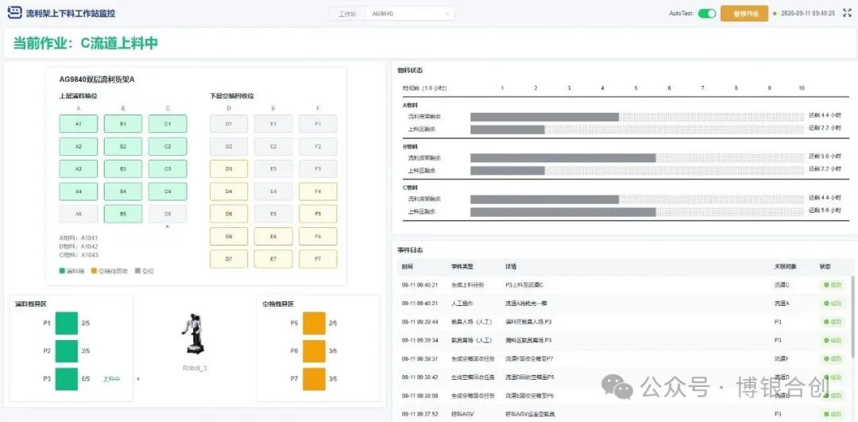The width and height of the screenshot is (858, 422).
Task: Select full slot B5 on upper layer
Action: 123,214
